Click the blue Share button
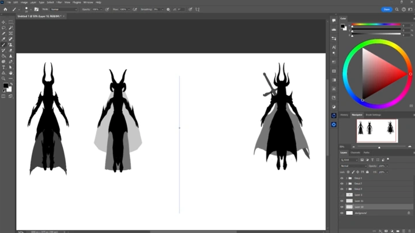This screenshot has height=233, width=415. [x=387, y=10]
